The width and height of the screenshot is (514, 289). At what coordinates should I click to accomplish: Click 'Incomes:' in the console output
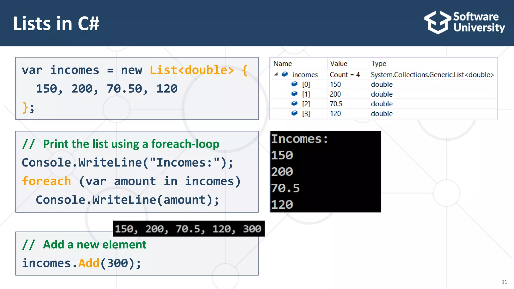pos(299,139)
